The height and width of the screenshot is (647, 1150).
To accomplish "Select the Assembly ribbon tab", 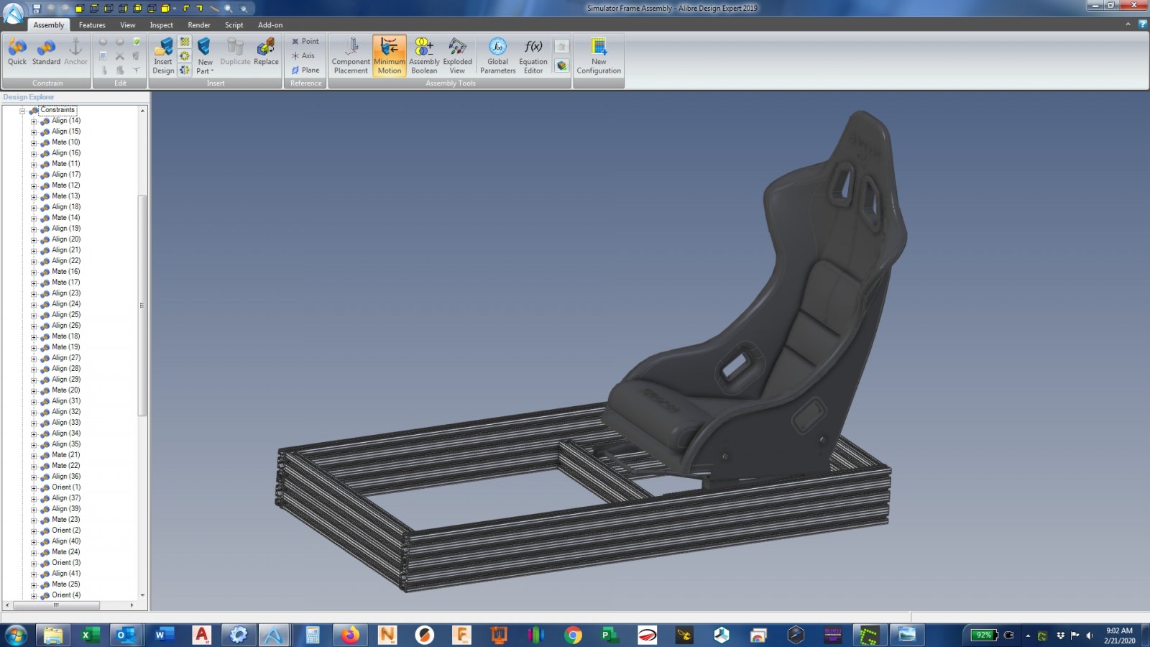I will [49, 25].
